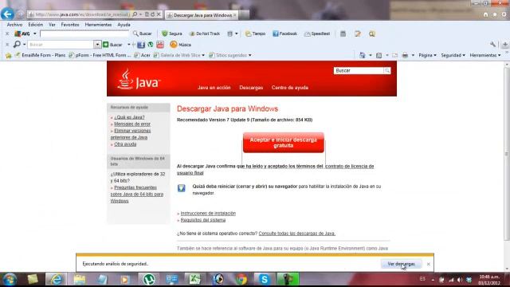This screenshot has width=510, height=287.
Task: Open the Acer favorite link
Action: point(142,55)
